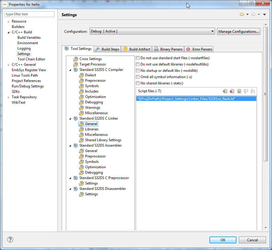Screen dimensions: 272x250
Task: Expand the Resource tree node
Action: (8, 22)
